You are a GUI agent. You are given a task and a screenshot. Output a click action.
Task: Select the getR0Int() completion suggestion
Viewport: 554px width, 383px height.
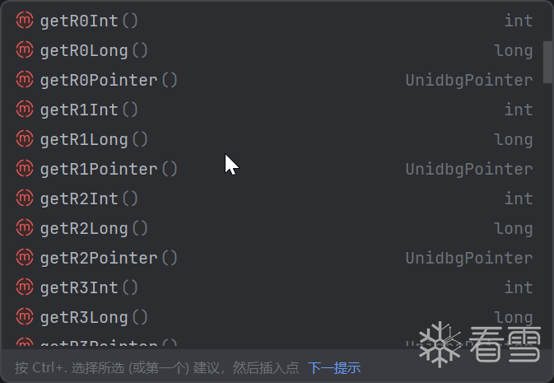click(89, 21)
